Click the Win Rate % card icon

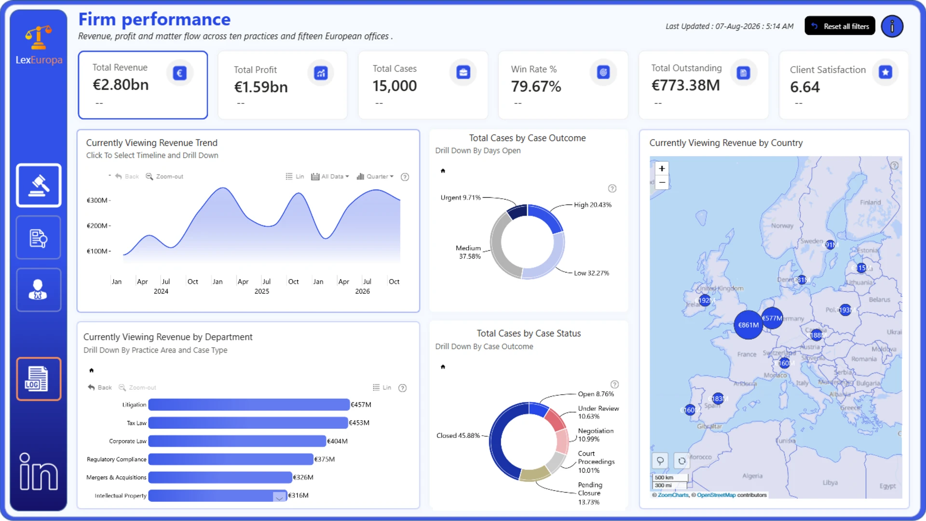point(603,72)
